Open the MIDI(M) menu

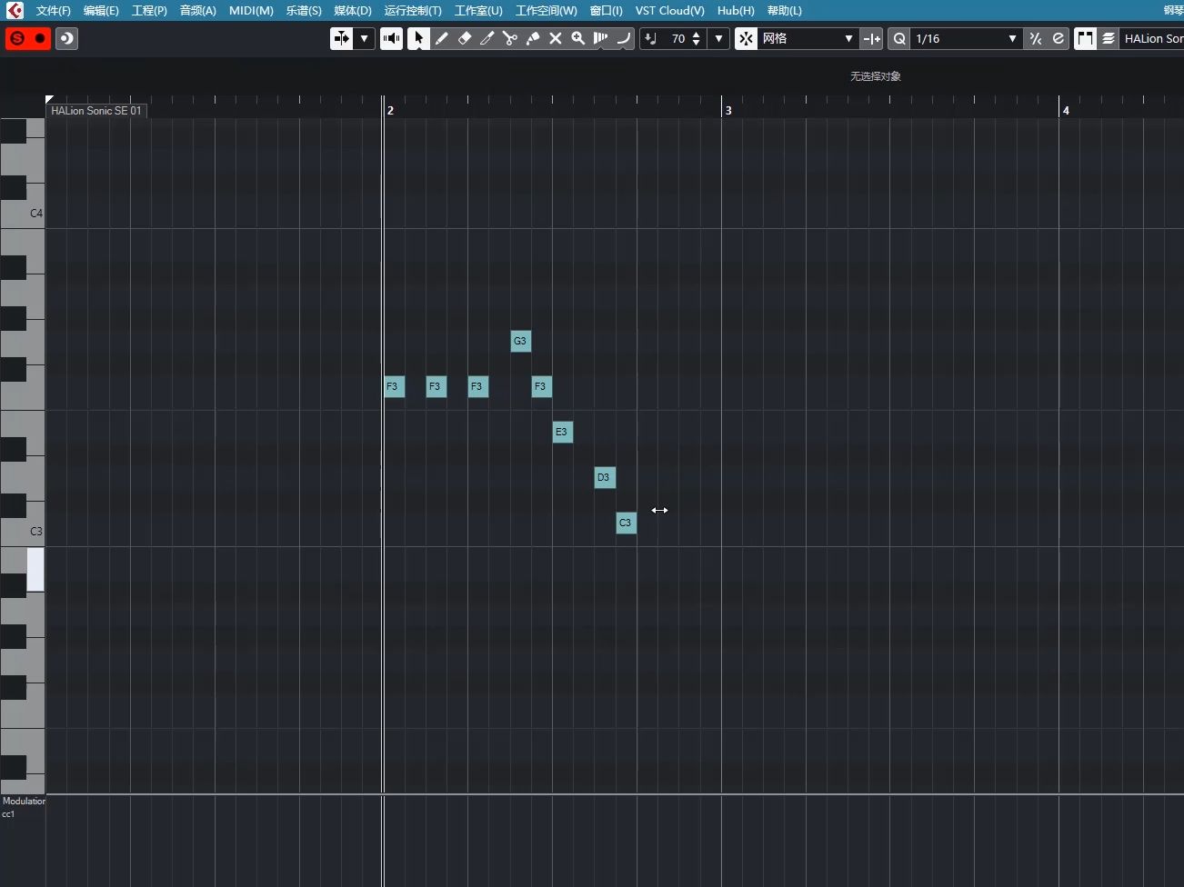click(251, 10)
